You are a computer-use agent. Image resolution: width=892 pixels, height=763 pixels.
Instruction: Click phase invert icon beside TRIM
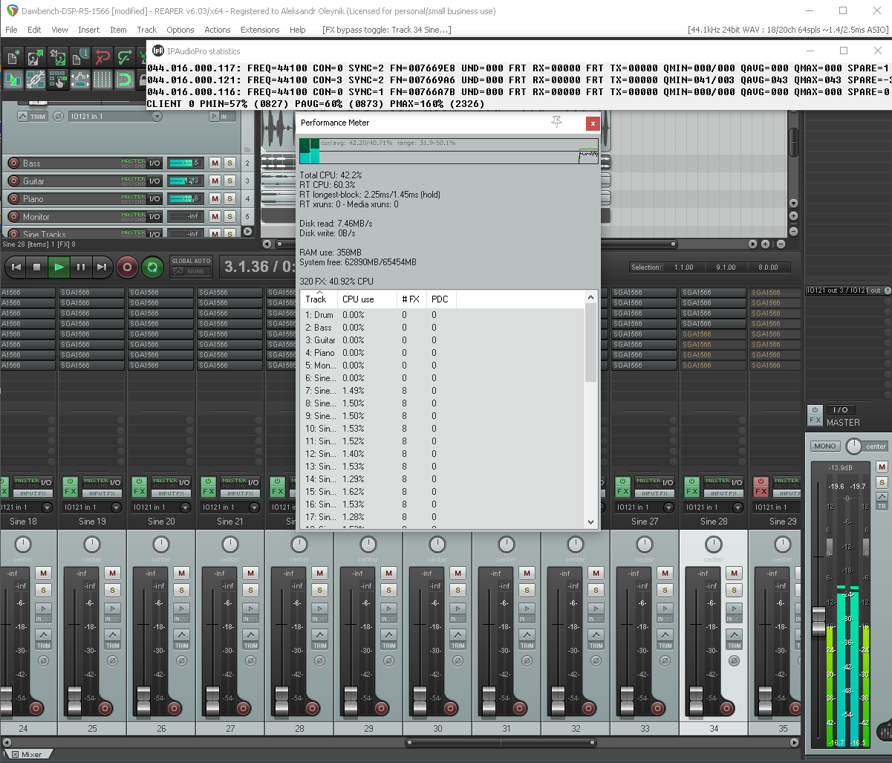(59, 117)
